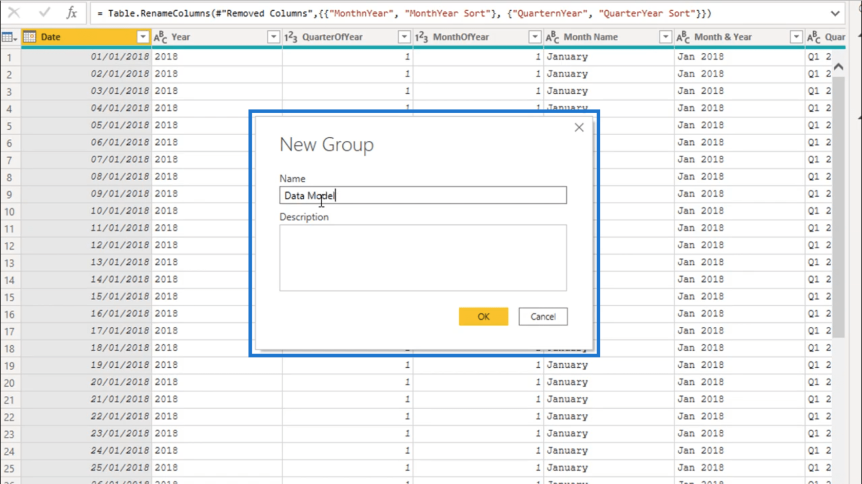Open the QuarterOfYear filter dropdown
Image resolution: width=862 pixels, height=484 pixels.
pyautogui.click(x=404, y=37)
